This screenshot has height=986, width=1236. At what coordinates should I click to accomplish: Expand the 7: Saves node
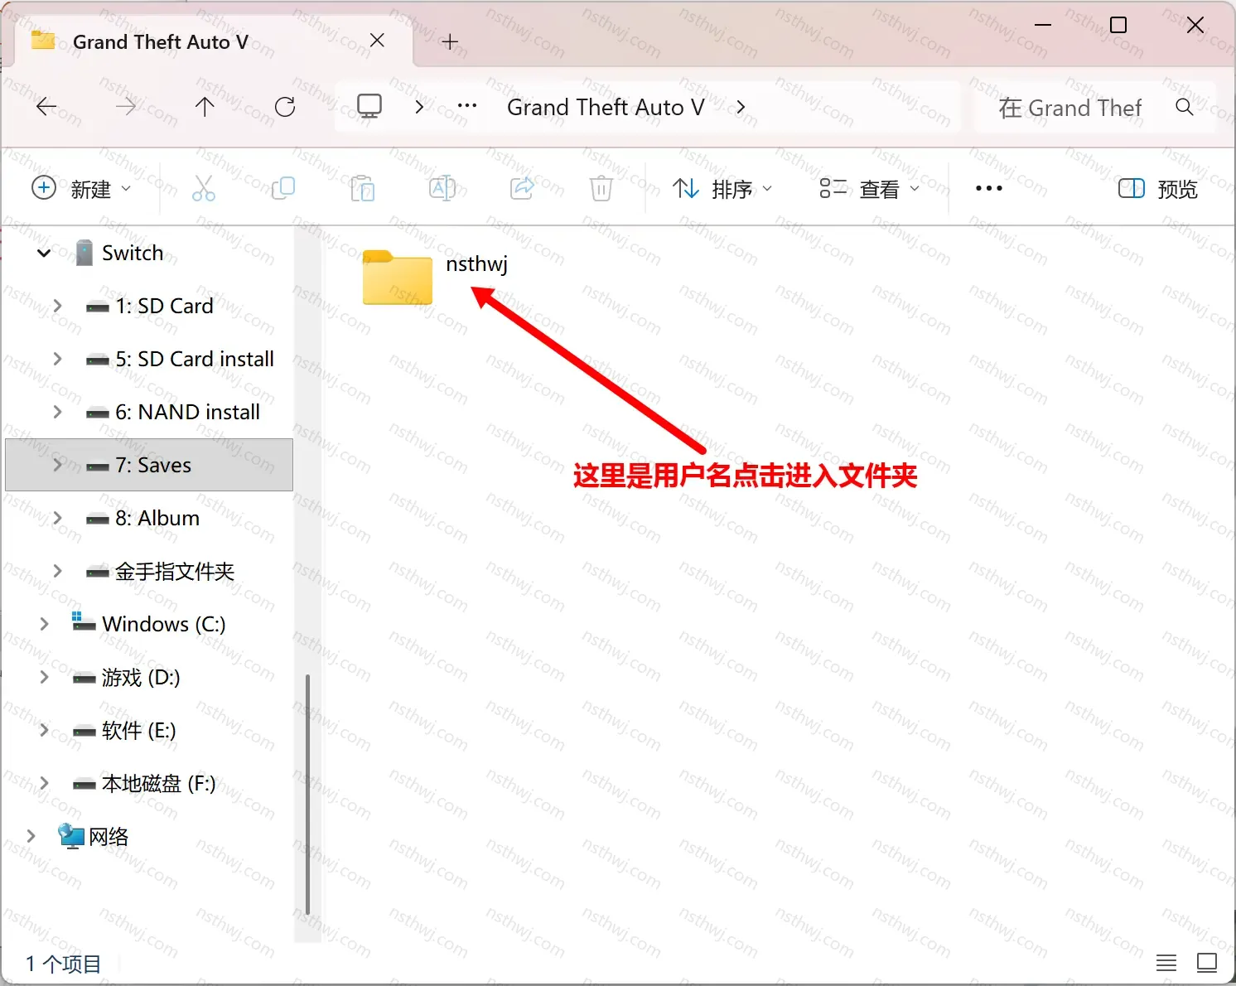[x=57, y=465]
